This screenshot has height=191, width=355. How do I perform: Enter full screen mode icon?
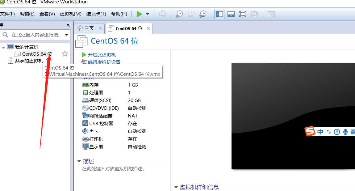[x=243, y=14]
